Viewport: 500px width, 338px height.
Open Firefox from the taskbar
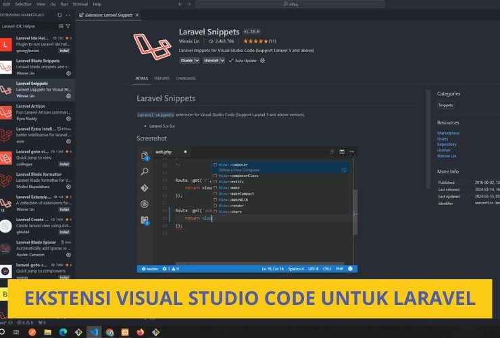point(141,333)
